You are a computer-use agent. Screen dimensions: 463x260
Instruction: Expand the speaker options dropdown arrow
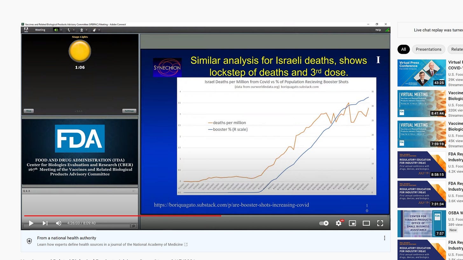click(x=61, y=30)
